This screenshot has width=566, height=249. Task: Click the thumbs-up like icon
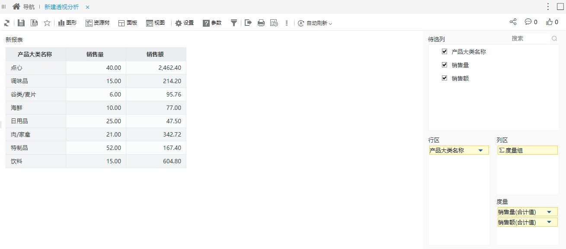550,22
